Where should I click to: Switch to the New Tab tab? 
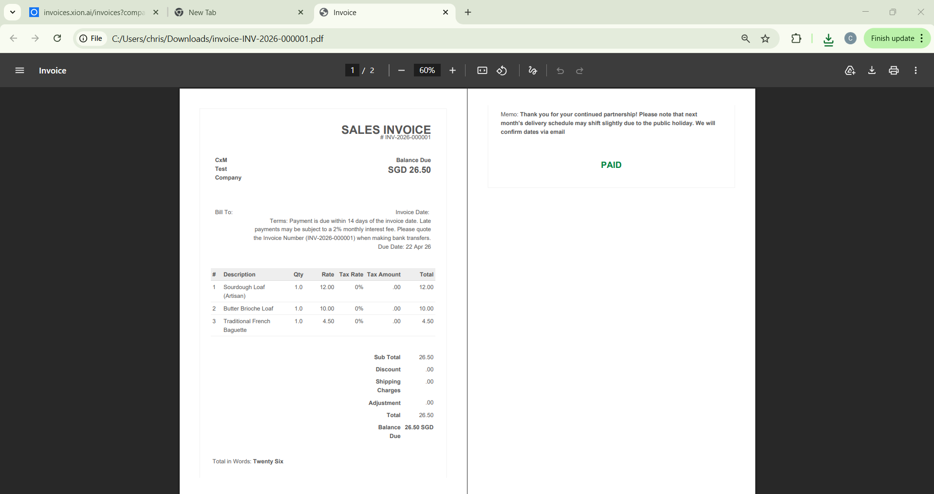[234, 13]
